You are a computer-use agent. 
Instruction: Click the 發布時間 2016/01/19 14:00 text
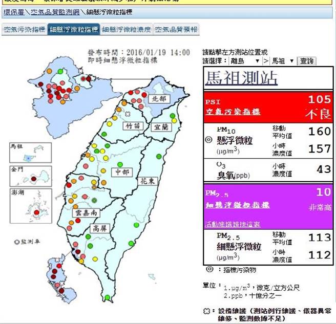[x=139, y=53]
